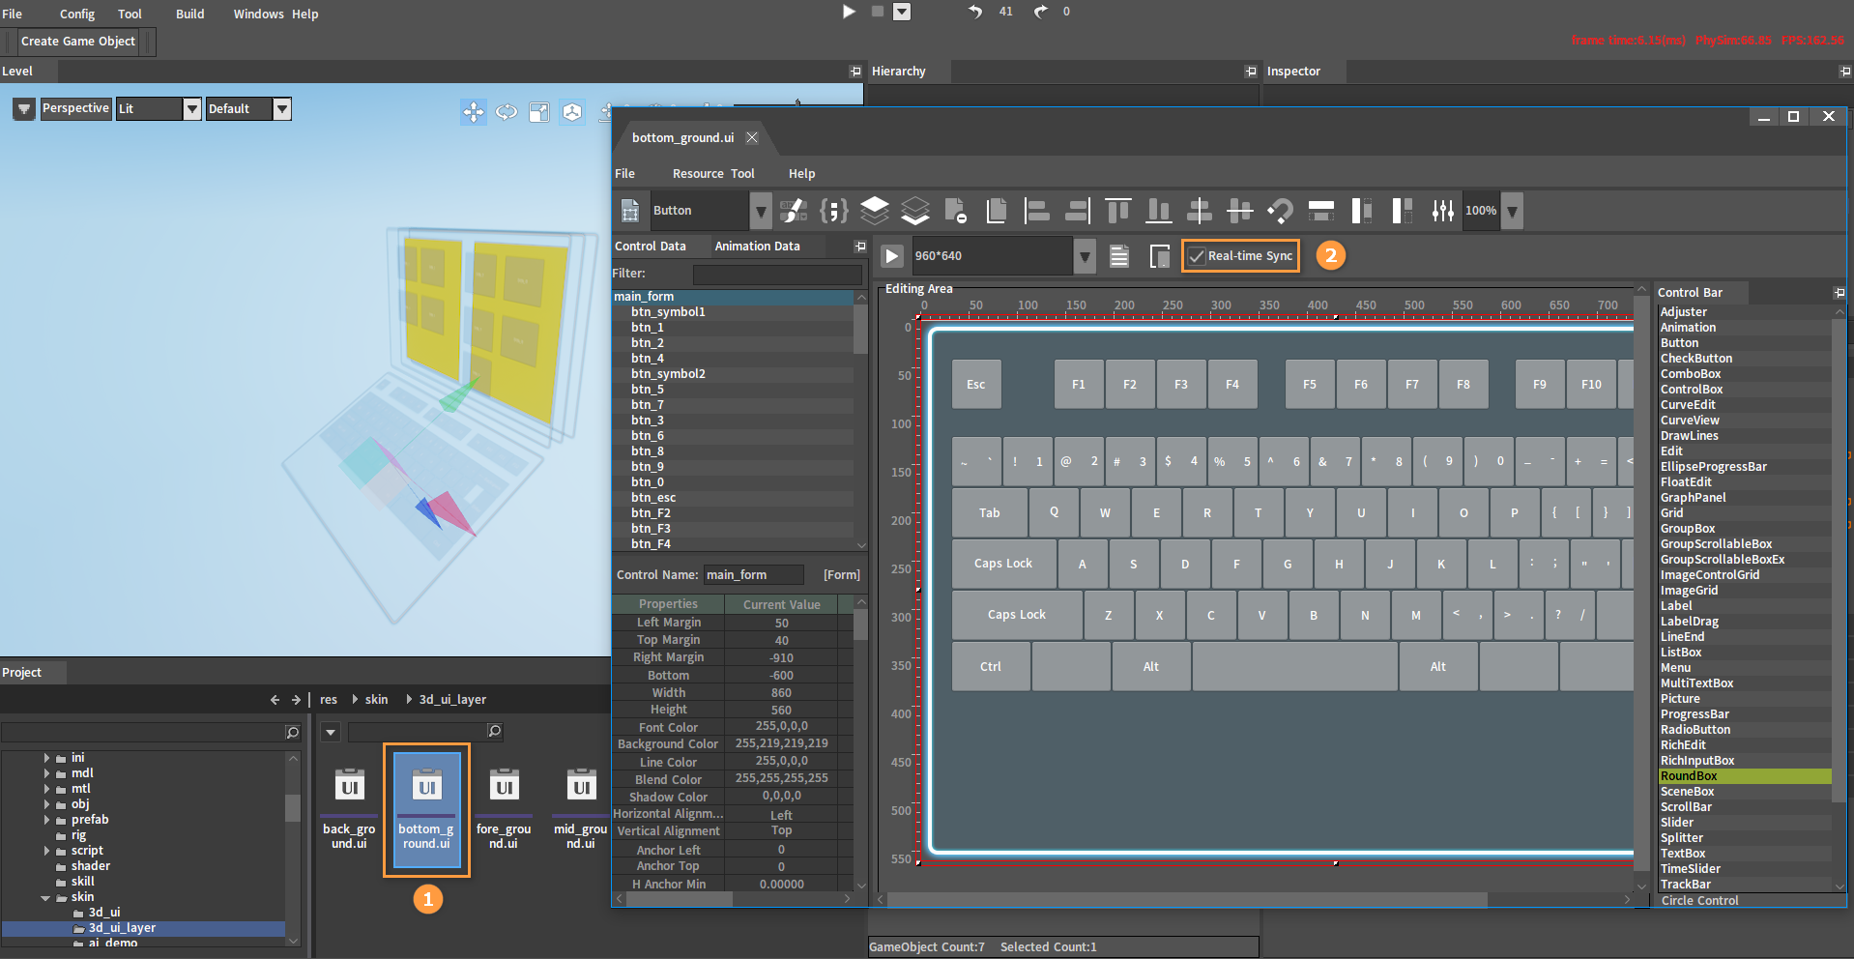
Task: Click the rotate/link icon in UI toolbar
Action: click(x=1281, y=211)
